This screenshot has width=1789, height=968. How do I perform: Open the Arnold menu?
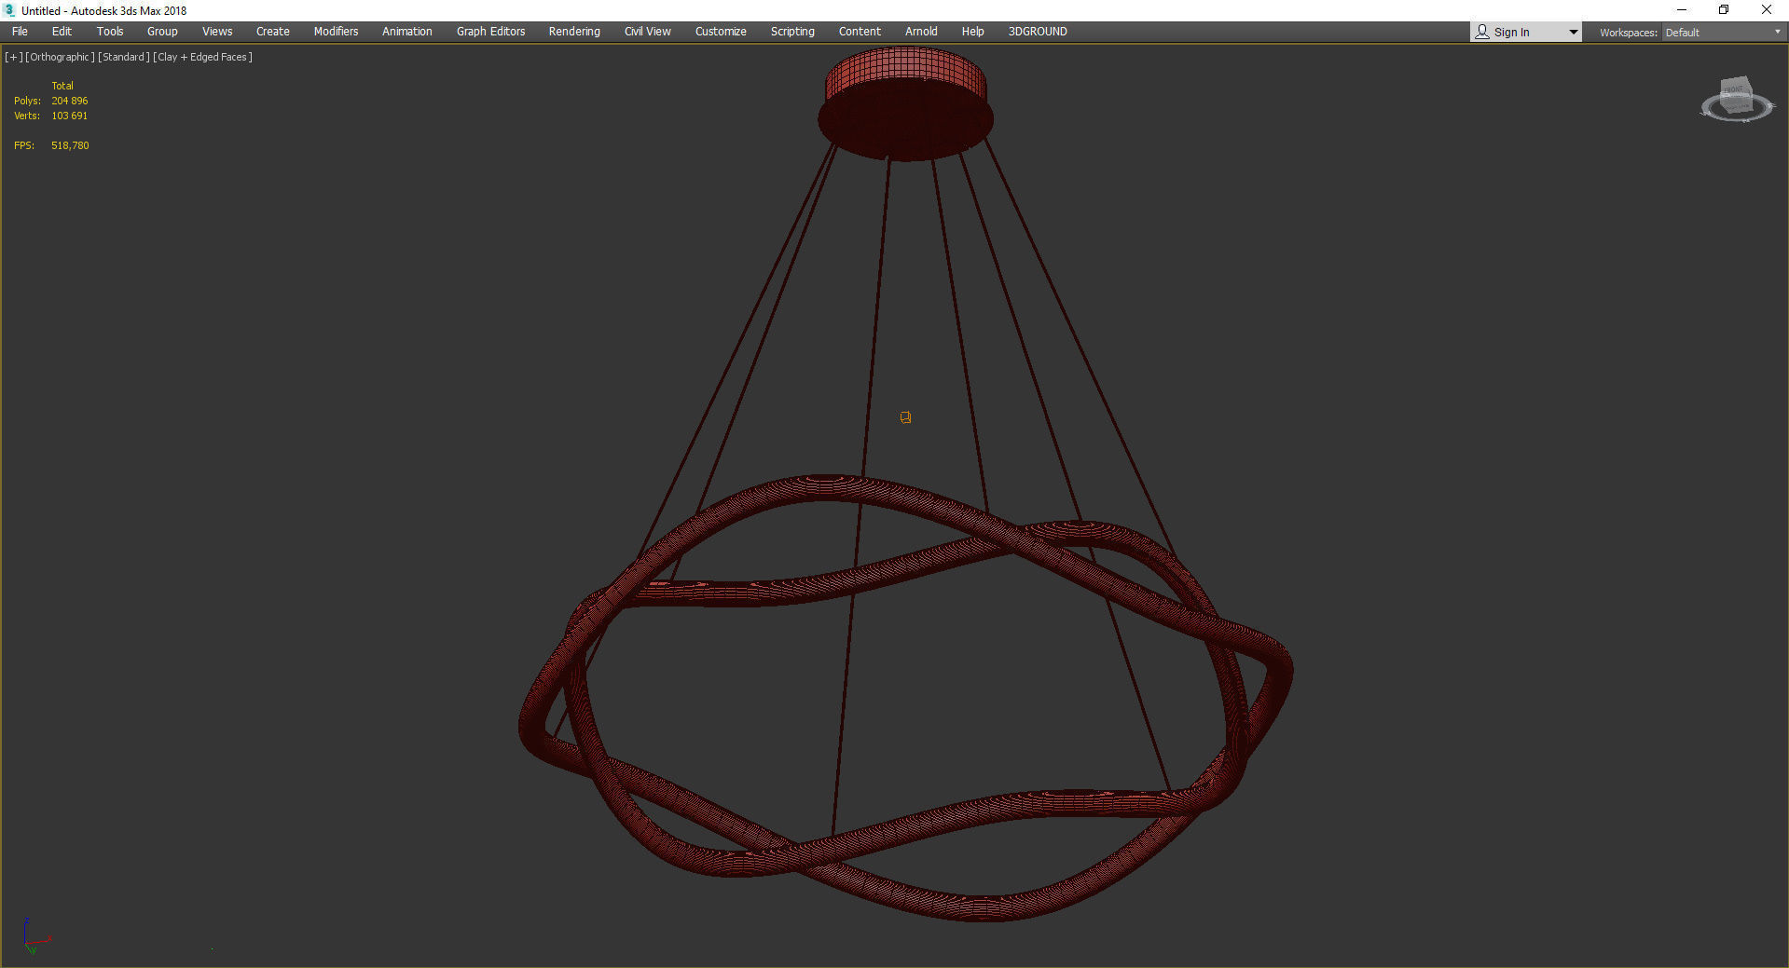point(921,32)
